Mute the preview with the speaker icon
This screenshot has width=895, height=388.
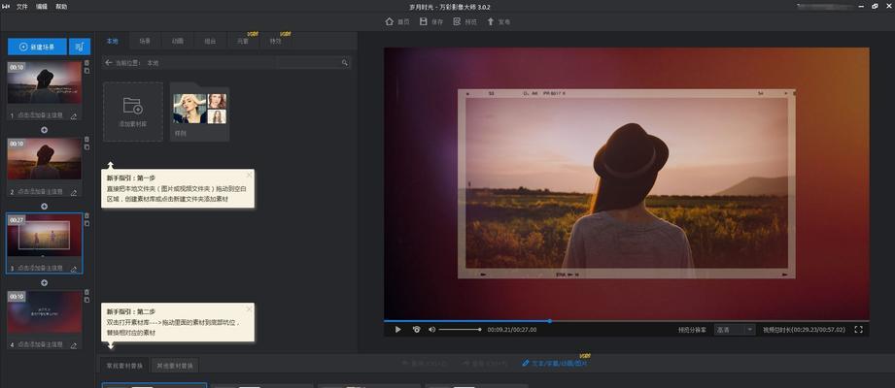pos(432,330)
